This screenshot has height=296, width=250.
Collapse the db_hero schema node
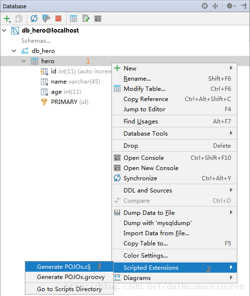(14, 51)
